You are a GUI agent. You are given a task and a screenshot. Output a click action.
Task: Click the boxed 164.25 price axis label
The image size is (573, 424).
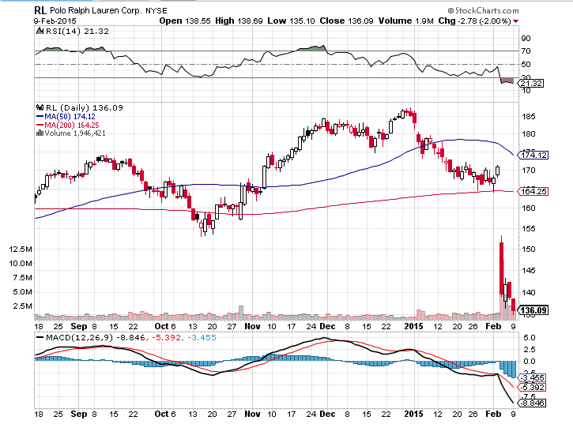[x=533, y=191]
